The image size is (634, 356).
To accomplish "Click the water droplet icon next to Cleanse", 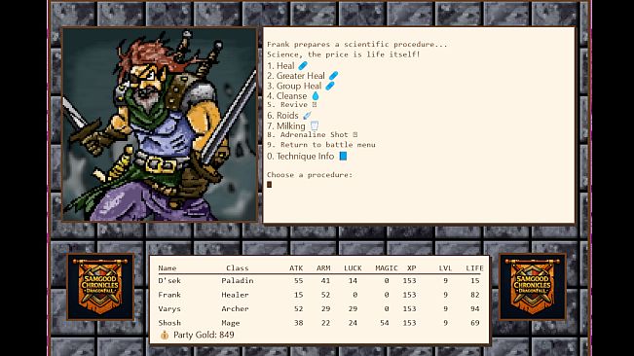I will 316,96.
